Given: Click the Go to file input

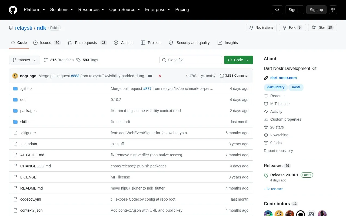Looking at the screenshot, I should point(191,60).
